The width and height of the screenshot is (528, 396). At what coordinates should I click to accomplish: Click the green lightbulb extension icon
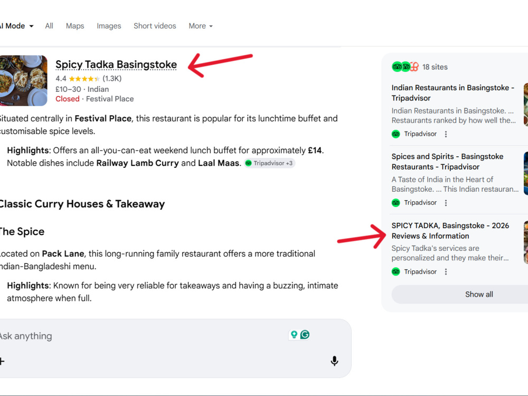point(294,335)
